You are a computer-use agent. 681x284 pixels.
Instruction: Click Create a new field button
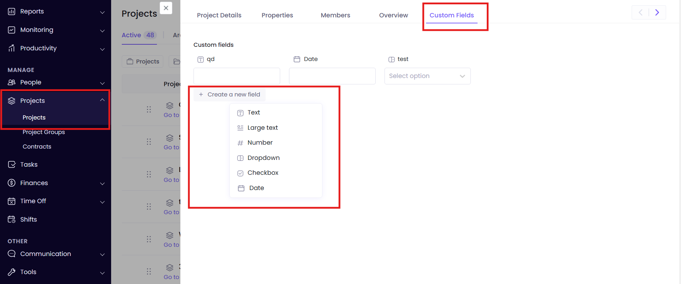(230, 94)
